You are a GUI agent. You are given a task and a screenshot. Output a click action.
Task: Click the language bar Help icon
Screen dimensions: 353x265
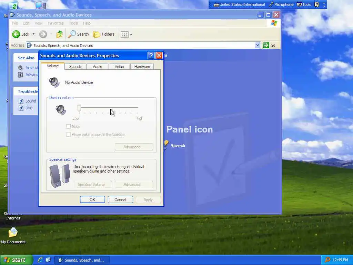[317, 4]
